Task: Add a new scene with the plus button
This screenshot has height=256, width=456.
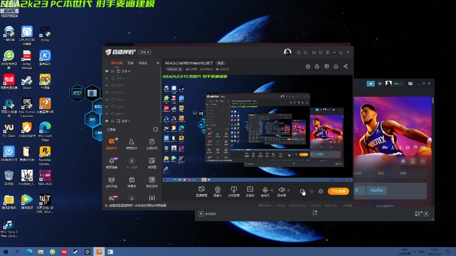Action: point(158,63)
